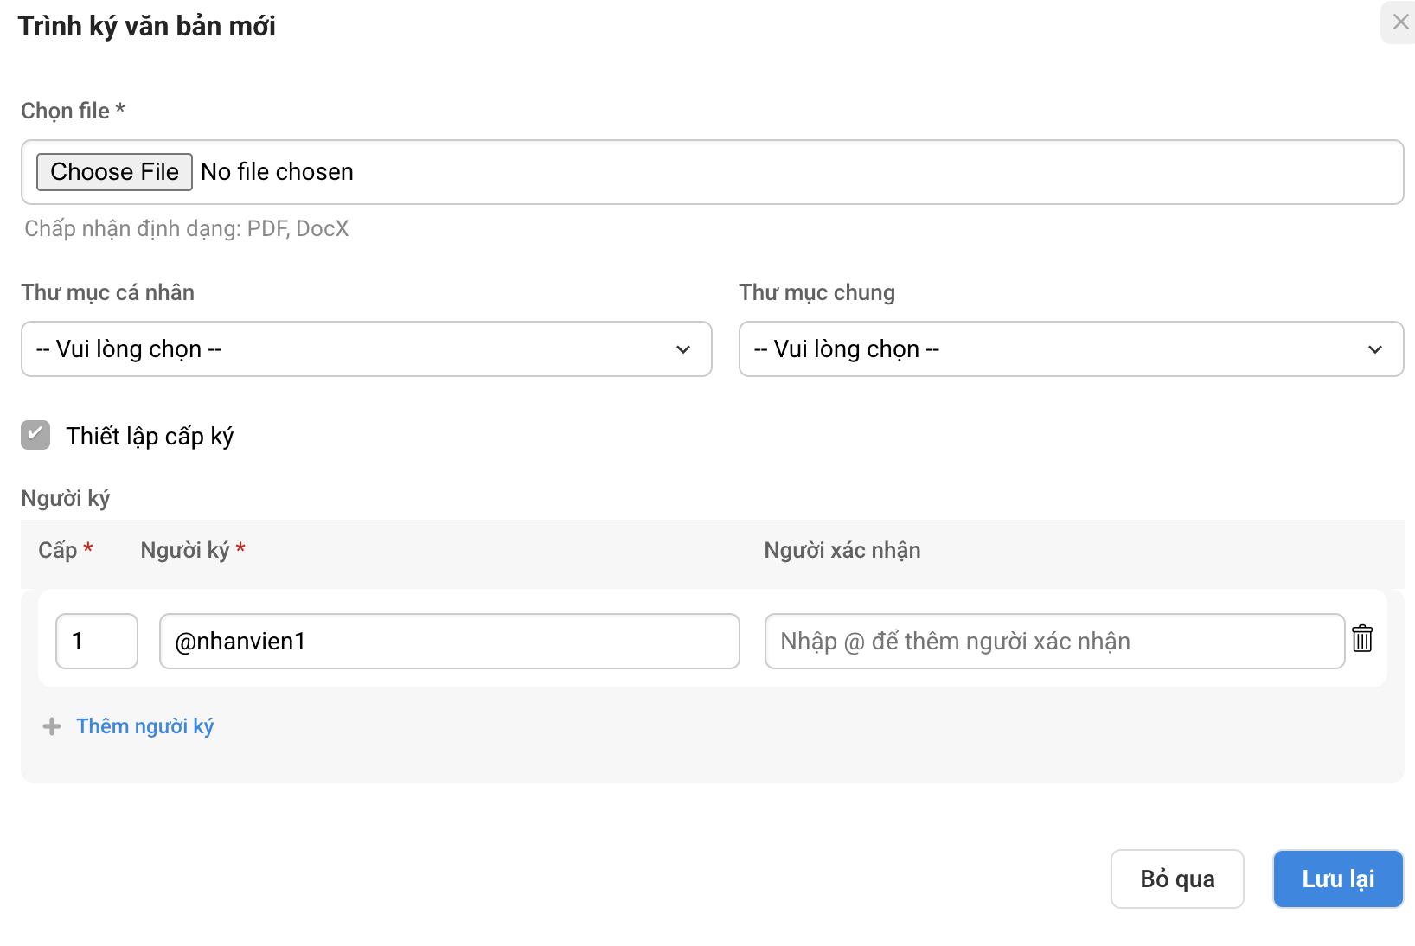Click the Người xác nhận column header
The image size is (1415, 946).
[842, 551]
